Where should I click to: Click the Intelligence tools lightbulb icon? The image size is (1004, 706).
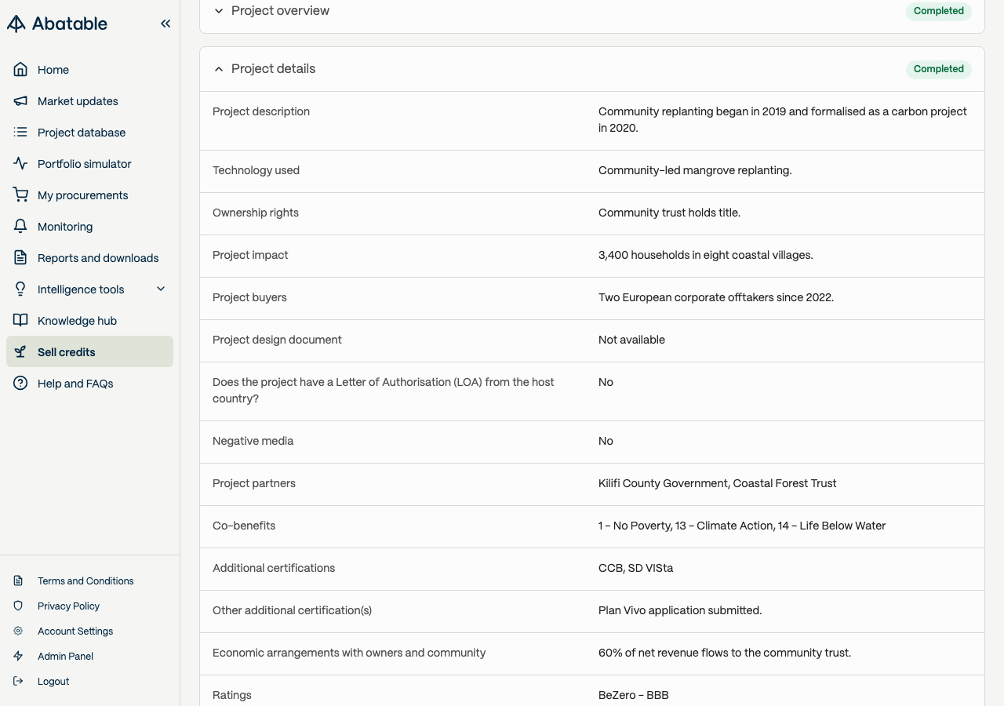coord(21,289)
